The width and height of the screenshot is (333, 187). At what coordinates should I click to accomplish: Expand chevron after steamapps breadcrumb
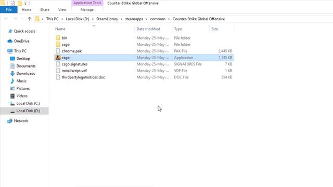147,19
